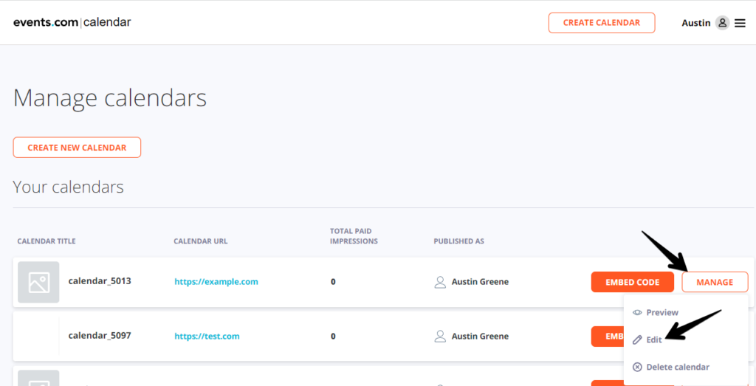Click the eye icon next to Preview

[x=637, y=312]
